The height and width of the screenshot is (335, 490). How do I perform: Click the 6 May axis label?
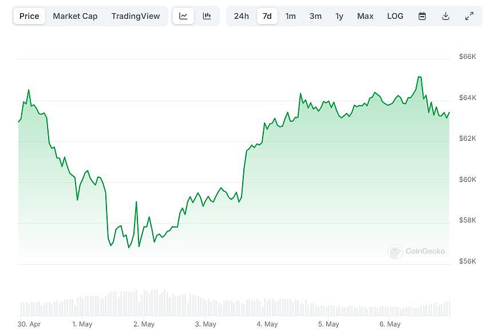tap(389, 324)
